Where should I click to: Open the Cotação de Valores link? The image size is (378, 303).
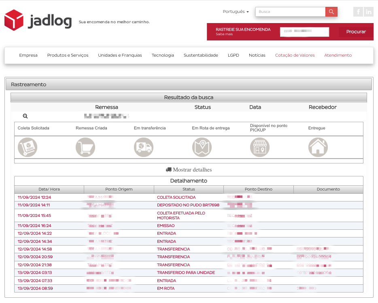pyautogui.click(x=295, y=55)
